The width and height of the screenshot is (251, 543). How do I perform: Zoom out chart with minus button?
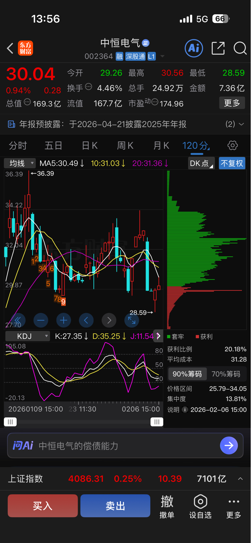pos(41,320)
